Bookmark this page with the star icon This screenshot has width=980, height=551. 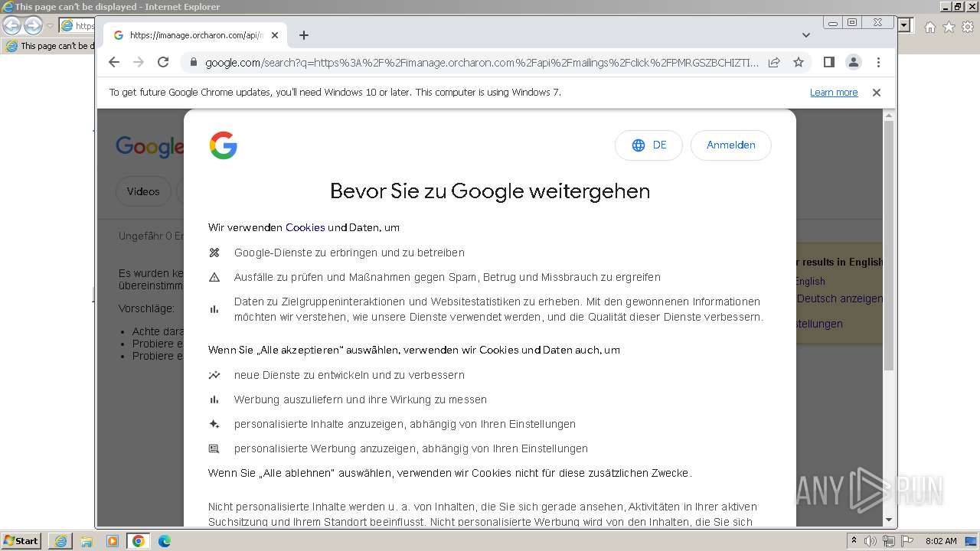(x=799, y=63)
